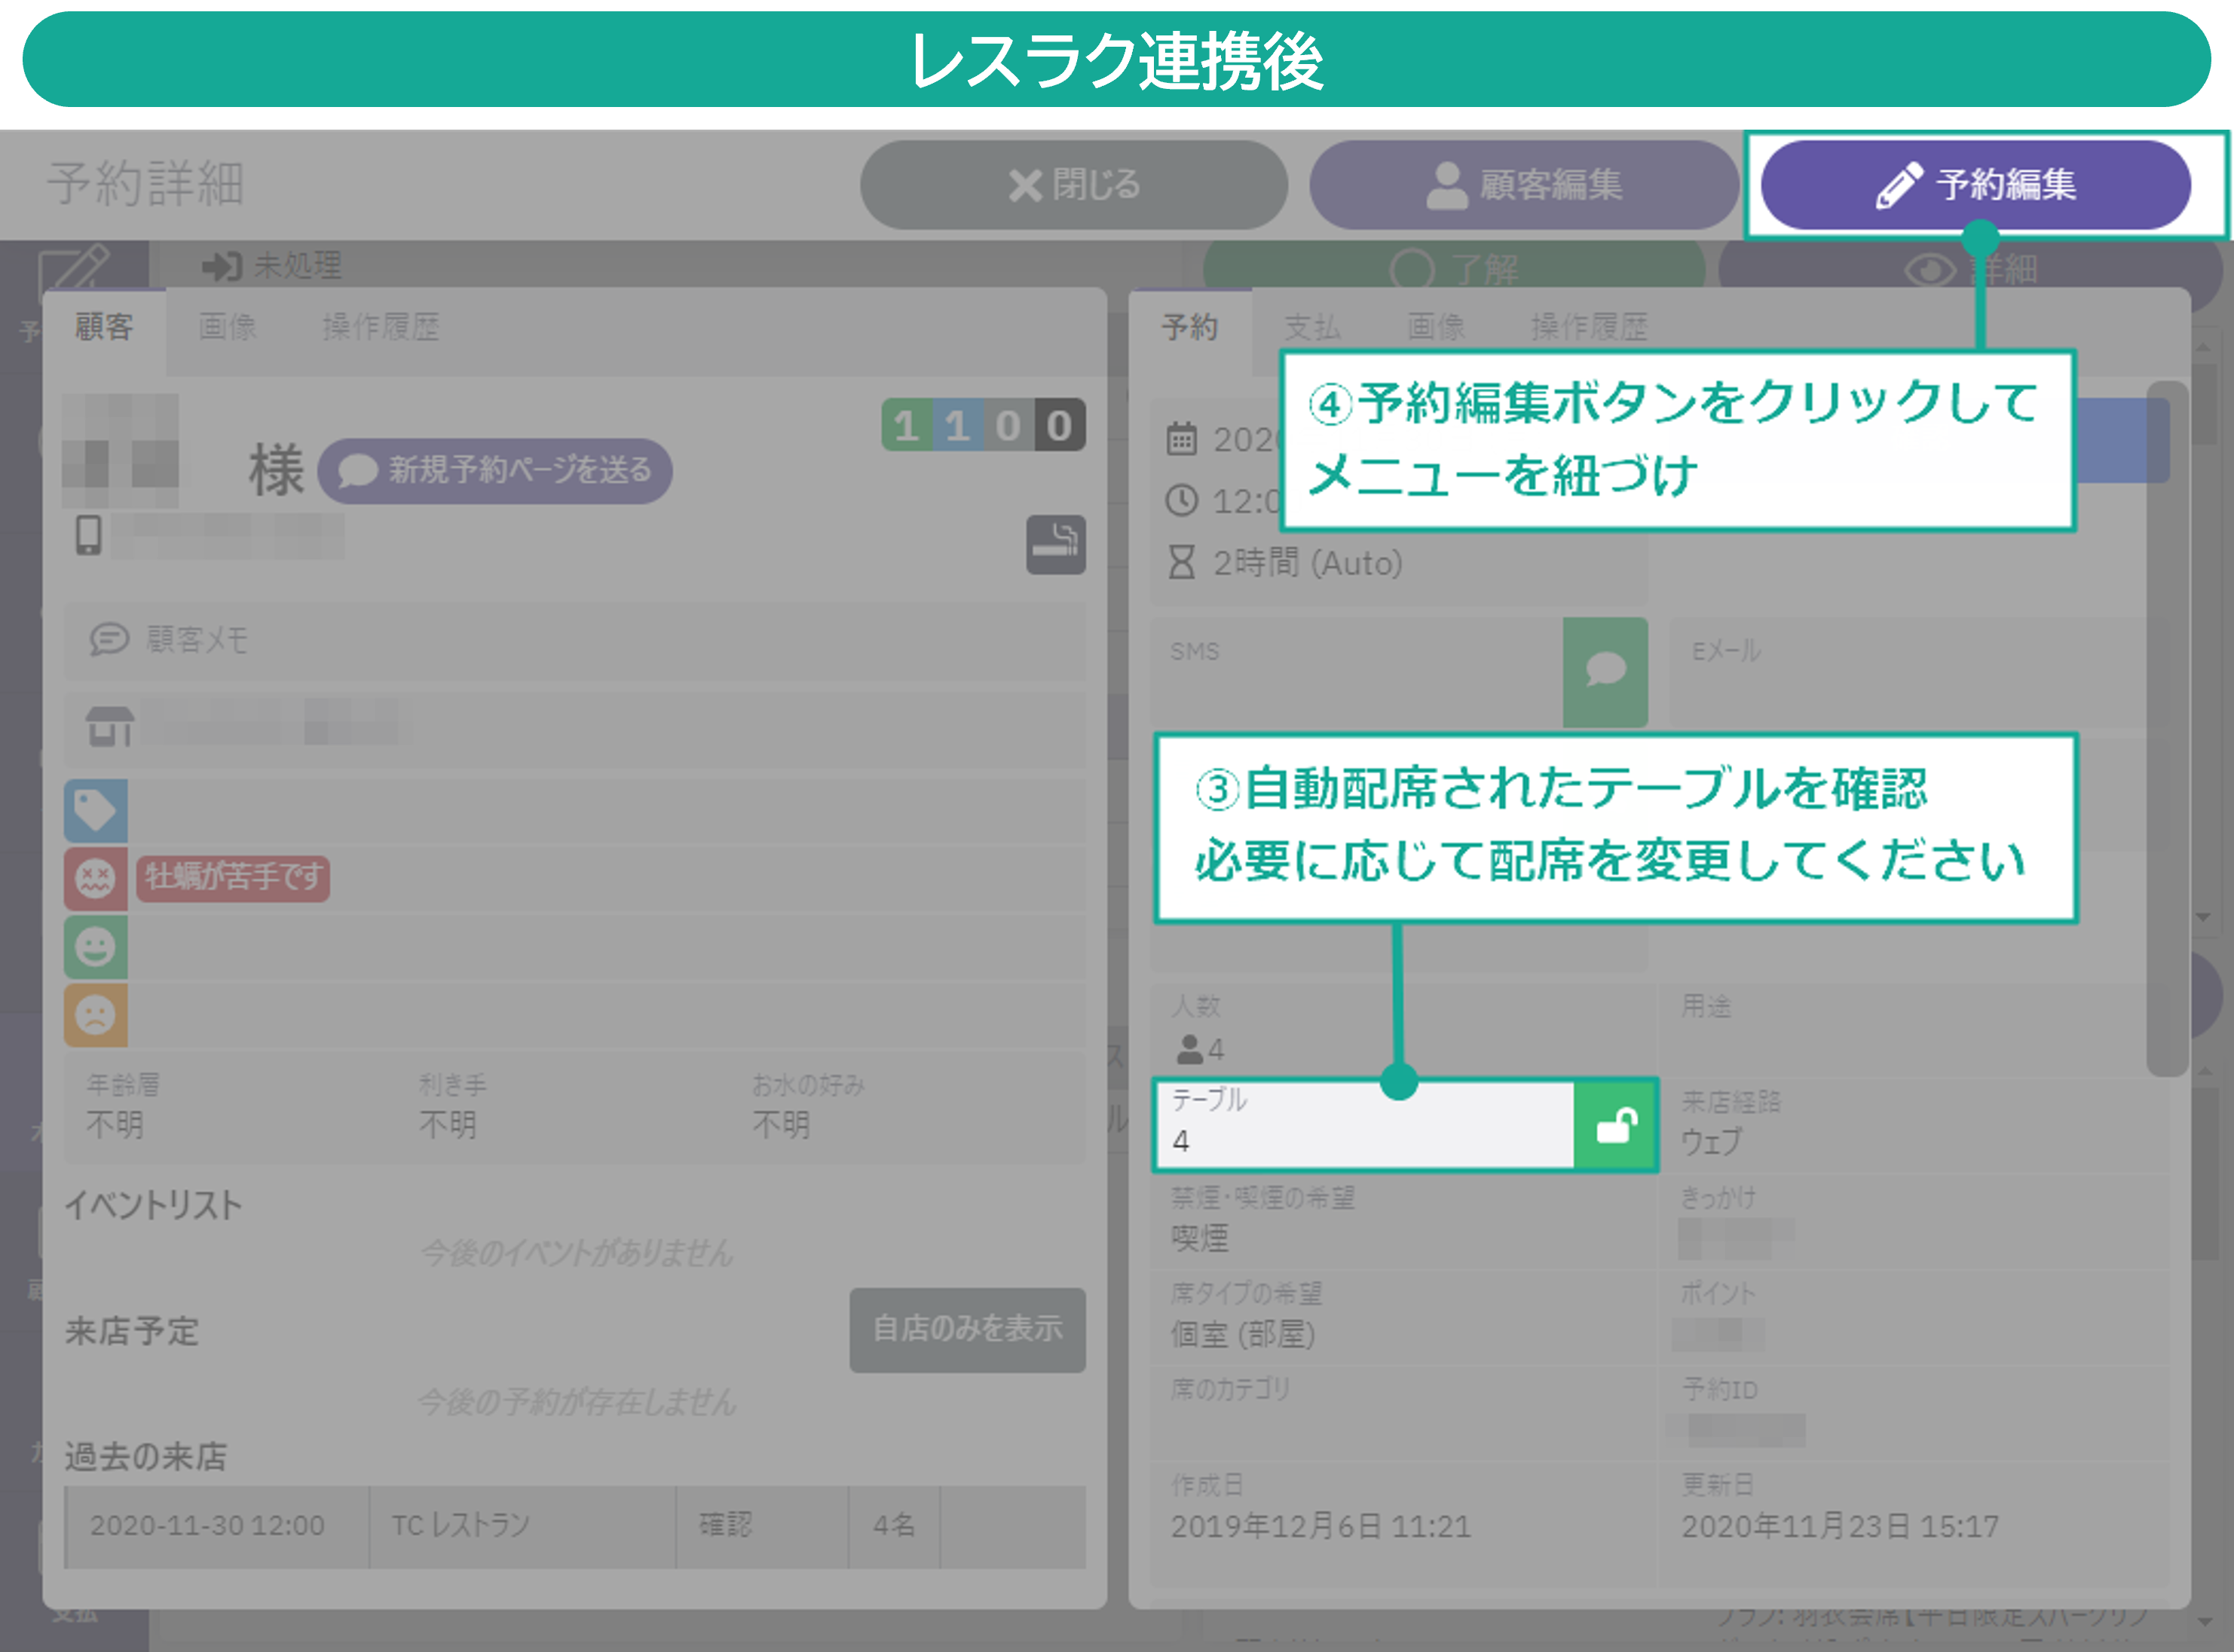
Task: Switch to the 支払 tab
Action: [1312, 327]
